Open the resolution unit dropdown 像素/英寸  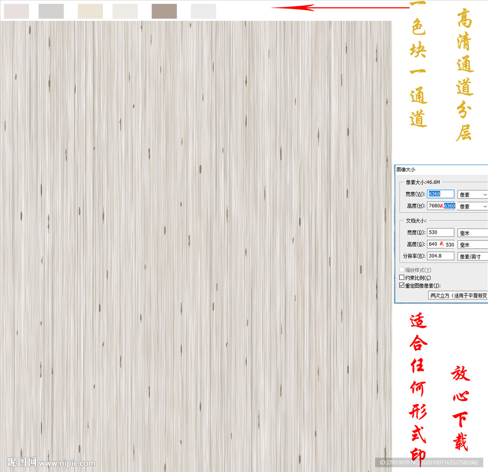(472, 257)
